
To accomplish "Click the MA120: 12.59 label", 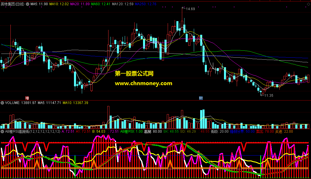I will coord(123,4).
